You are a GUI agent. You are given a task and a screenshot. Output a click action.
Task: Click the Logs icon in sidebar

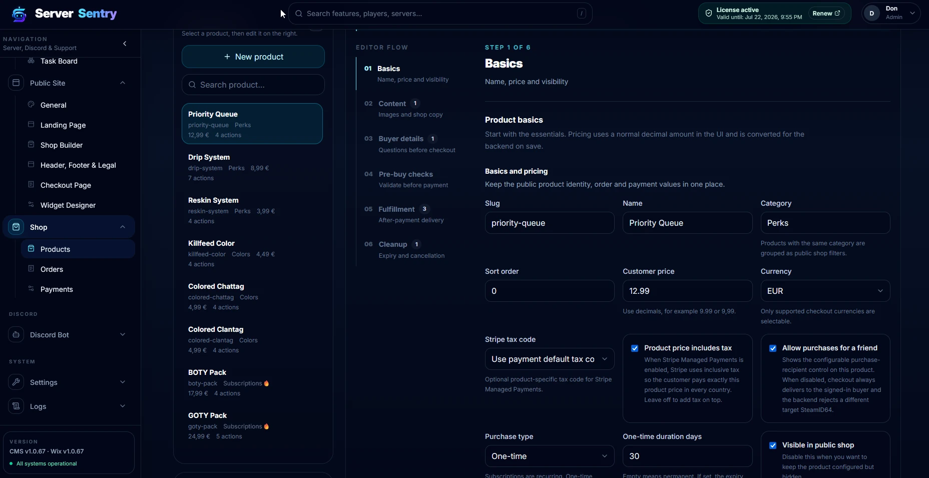pyautogui.click(x=16, y=406)
